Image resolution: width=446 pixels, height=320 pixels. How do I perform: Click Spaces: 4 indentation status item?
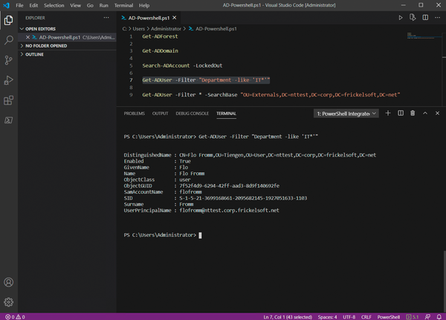(327, 317)
